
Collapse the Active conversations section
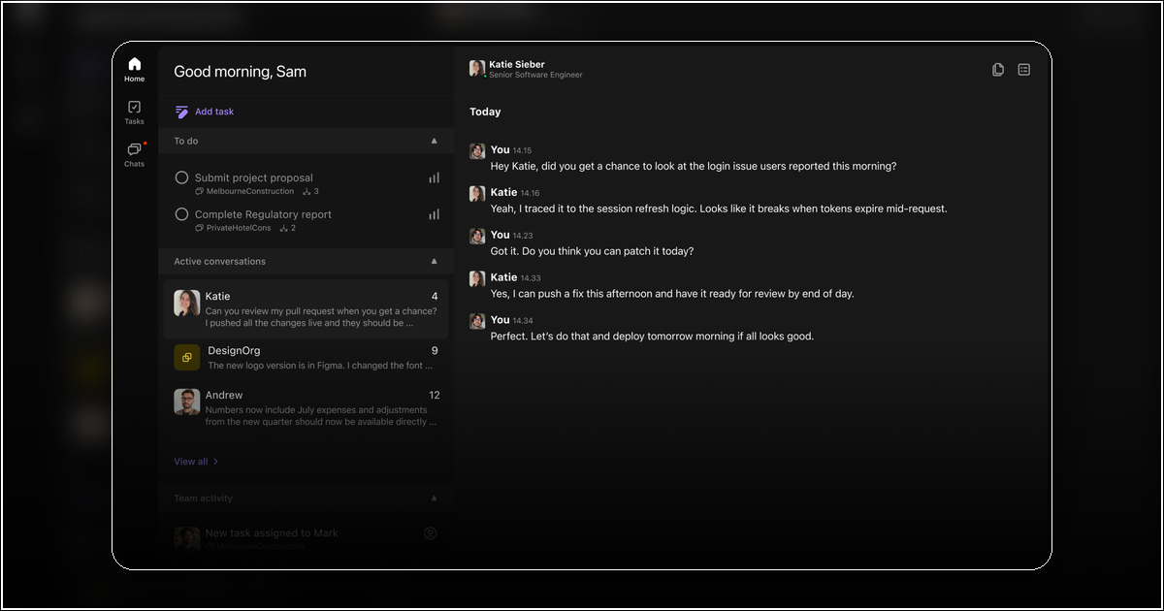[434, 261]
